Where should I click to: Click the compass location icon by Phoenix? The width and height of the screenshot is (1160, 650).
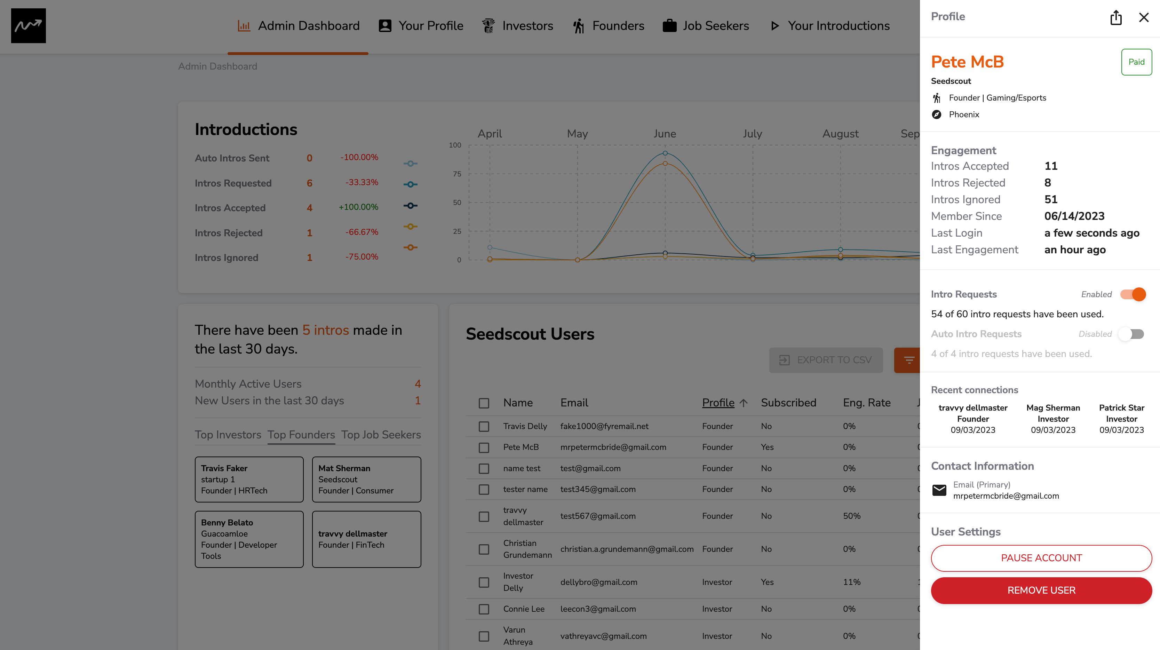click(937, 114)
